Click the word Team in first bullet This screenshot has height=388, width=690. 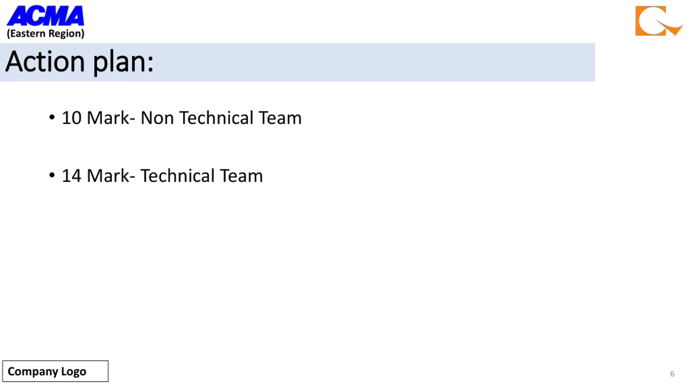(280, 118)
